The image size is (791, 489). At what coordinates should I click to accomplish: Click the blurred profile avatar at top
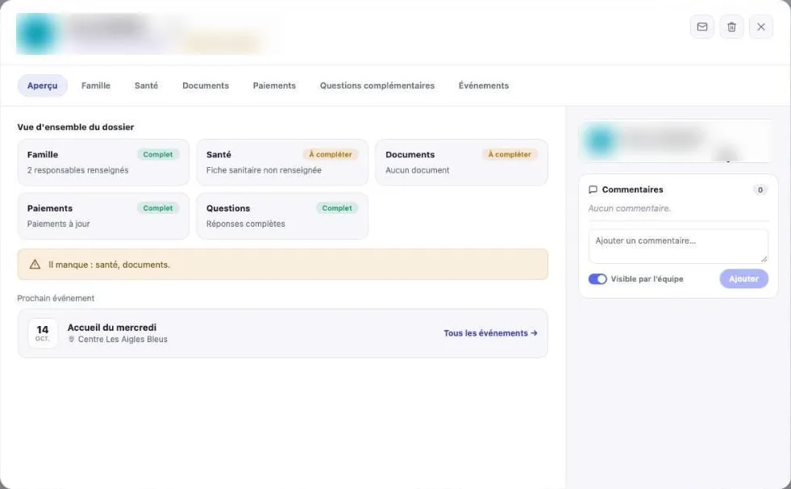36,33
